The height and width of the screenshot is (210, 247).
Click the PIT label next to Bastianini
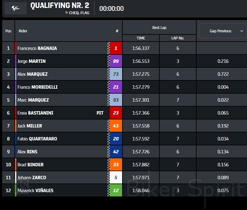(100, 113)
